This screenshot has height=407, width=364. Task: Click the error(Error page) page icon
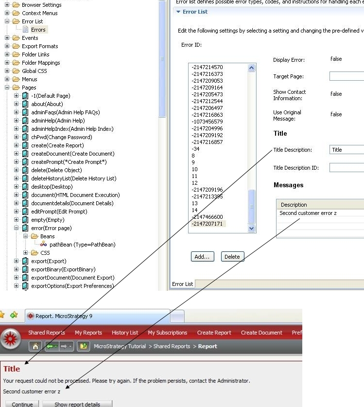click(25, 228)
